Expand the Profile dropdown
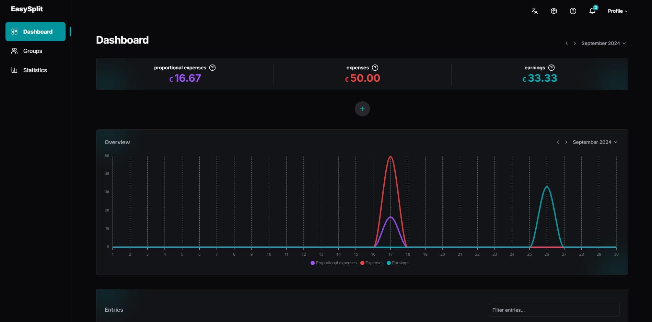 click(617, 11)
